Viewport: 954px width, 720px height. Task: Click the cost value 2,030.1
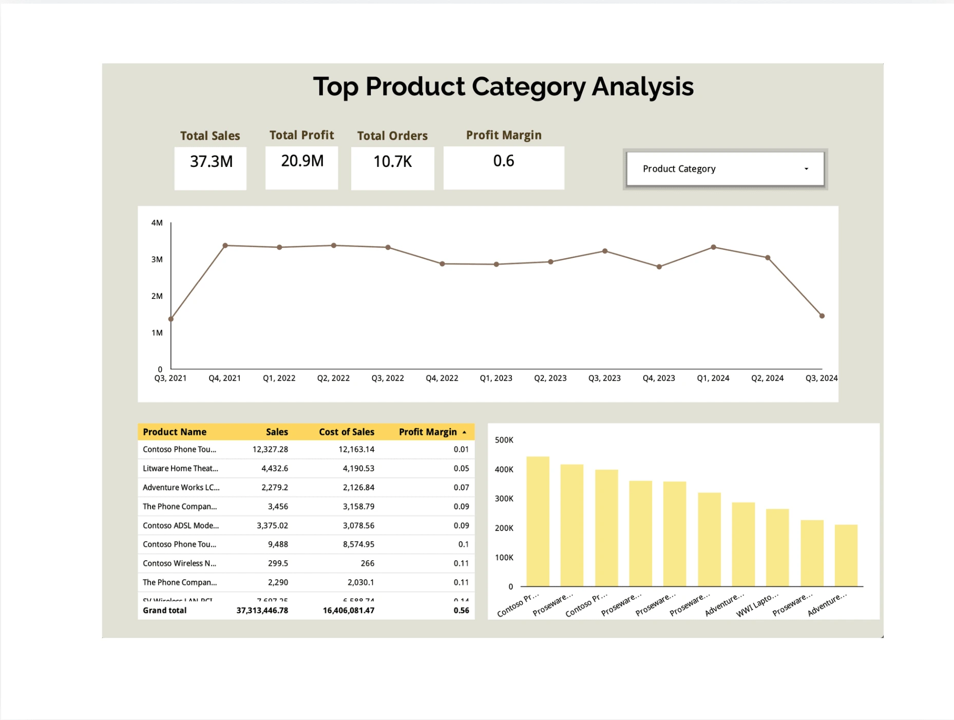360,582
